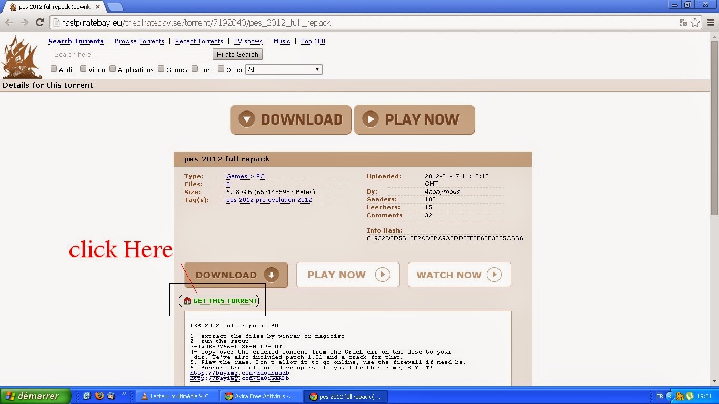
Task: Open the third quick launch icon in taskbar
Action: tap(111, 396)
